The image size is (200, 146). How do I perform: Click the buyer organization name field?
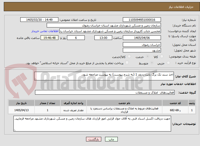click(104, 25)
